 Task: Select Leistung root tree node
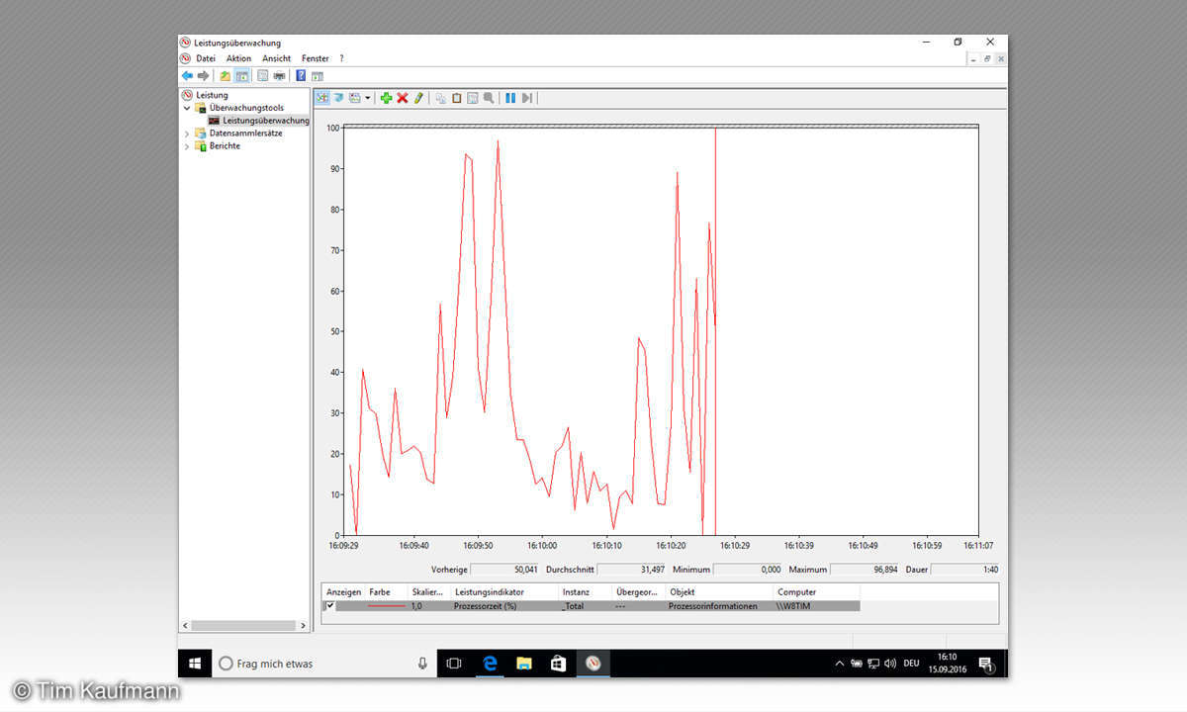click(212, 95)
